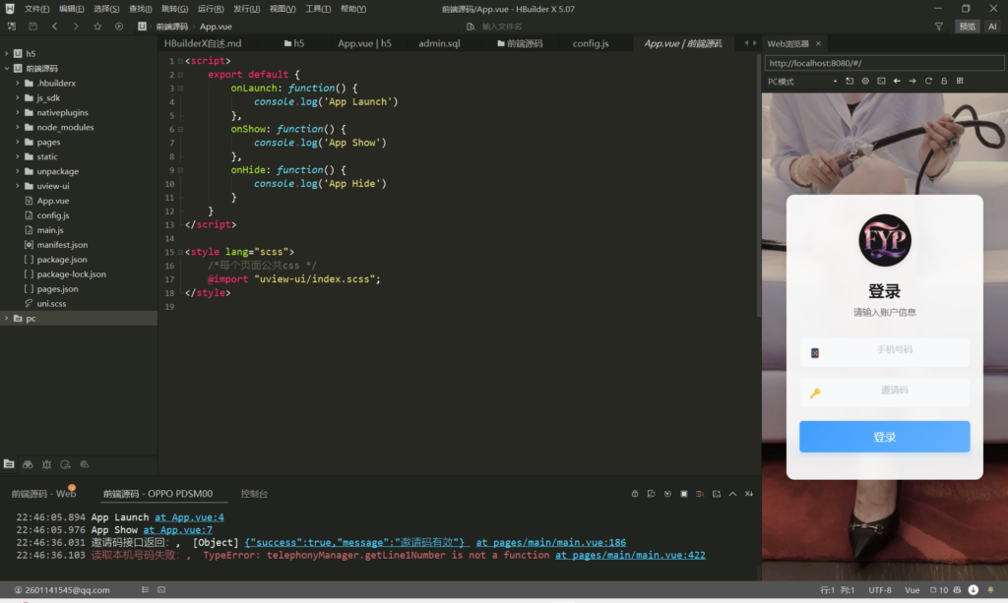The width and height of the screenshot is (1008, 603).
Task: Expand the h5 project in the tree
Action: pyautogui.click(x=7, y=53)
